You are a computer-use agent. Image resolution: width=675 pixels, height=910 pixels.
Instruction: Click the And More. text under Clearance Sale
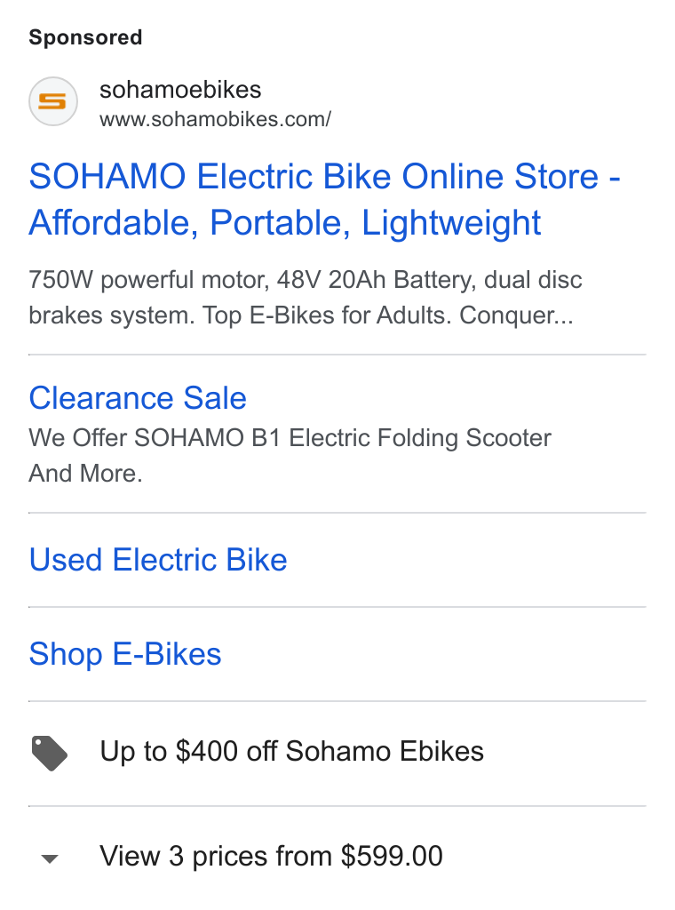[x=86, y=473]
